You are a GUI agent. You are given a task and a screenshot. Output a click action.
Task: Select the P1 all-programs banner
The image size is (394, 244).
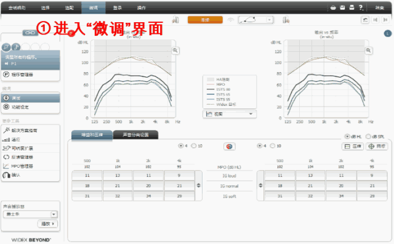(x=30, y=60)
